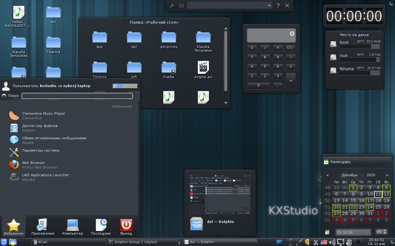Viewport: 395px width, 246px height.
Task: Click the US flag keyboard layout indicator
Action: coord(324,242)
